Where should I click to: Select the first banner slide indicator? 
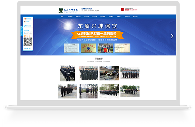(94, 54)
